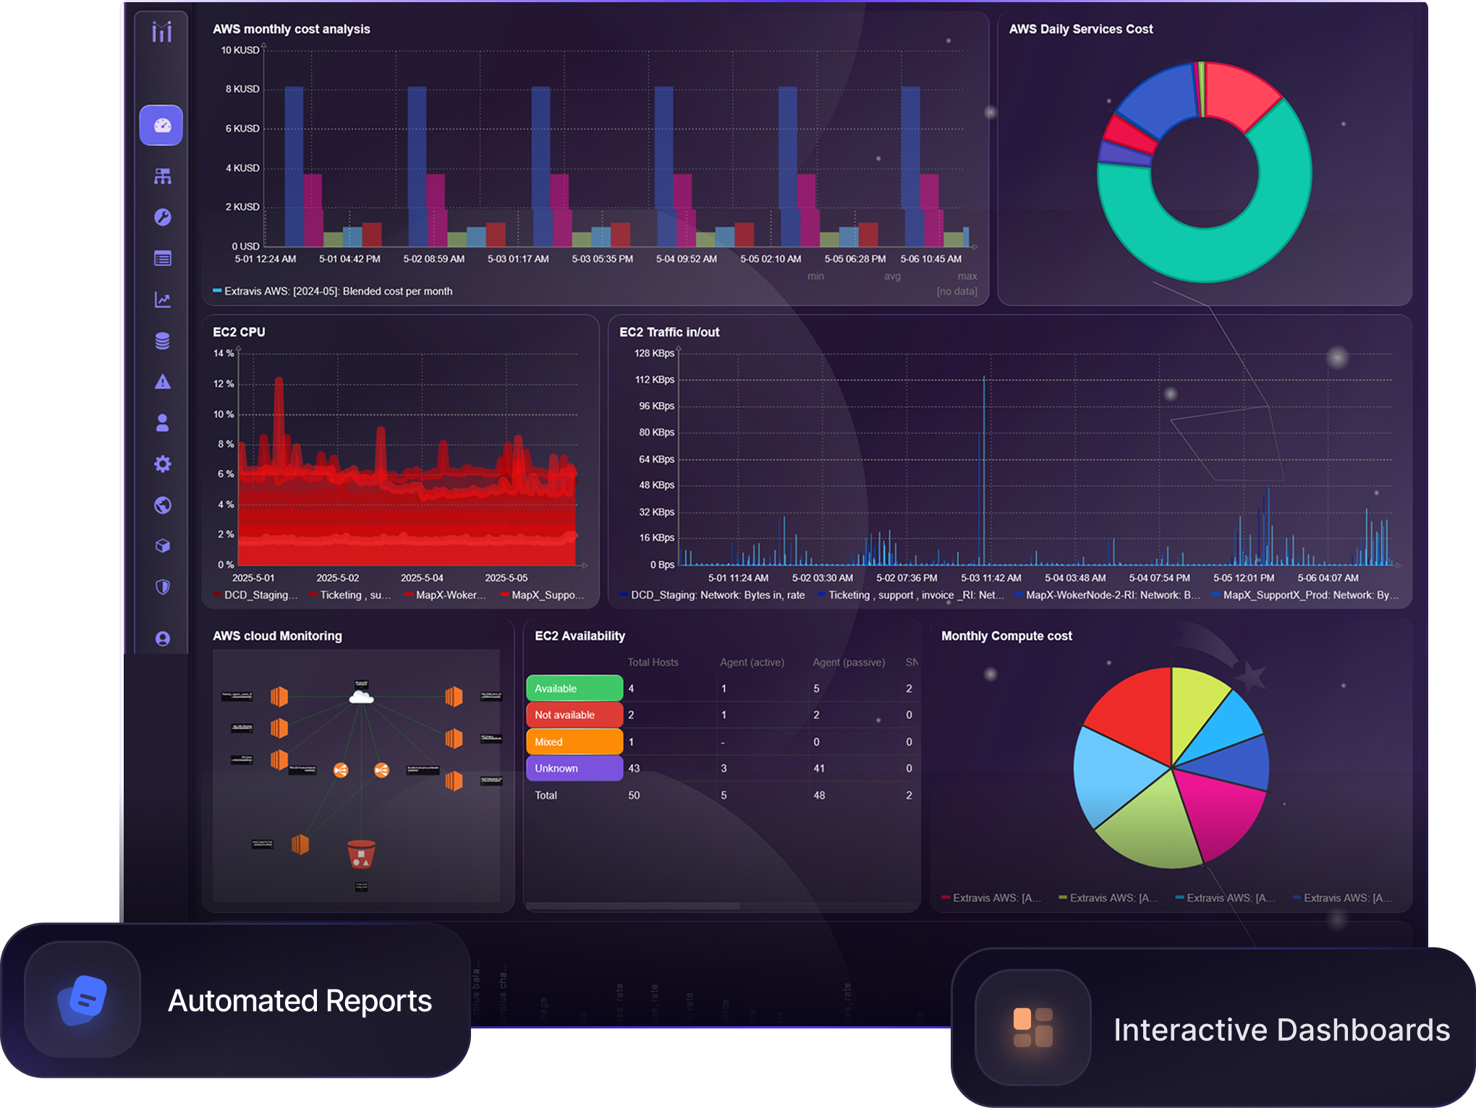This screenshot has width=1476, height=1108.
Task: Click the 'Total Hosts' column header
Action: coord(653,662)
